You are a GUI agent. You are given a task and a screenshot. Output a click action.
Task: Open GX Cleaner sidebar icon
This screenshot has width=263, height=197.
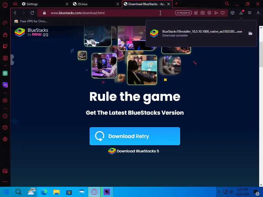point(5,35)
